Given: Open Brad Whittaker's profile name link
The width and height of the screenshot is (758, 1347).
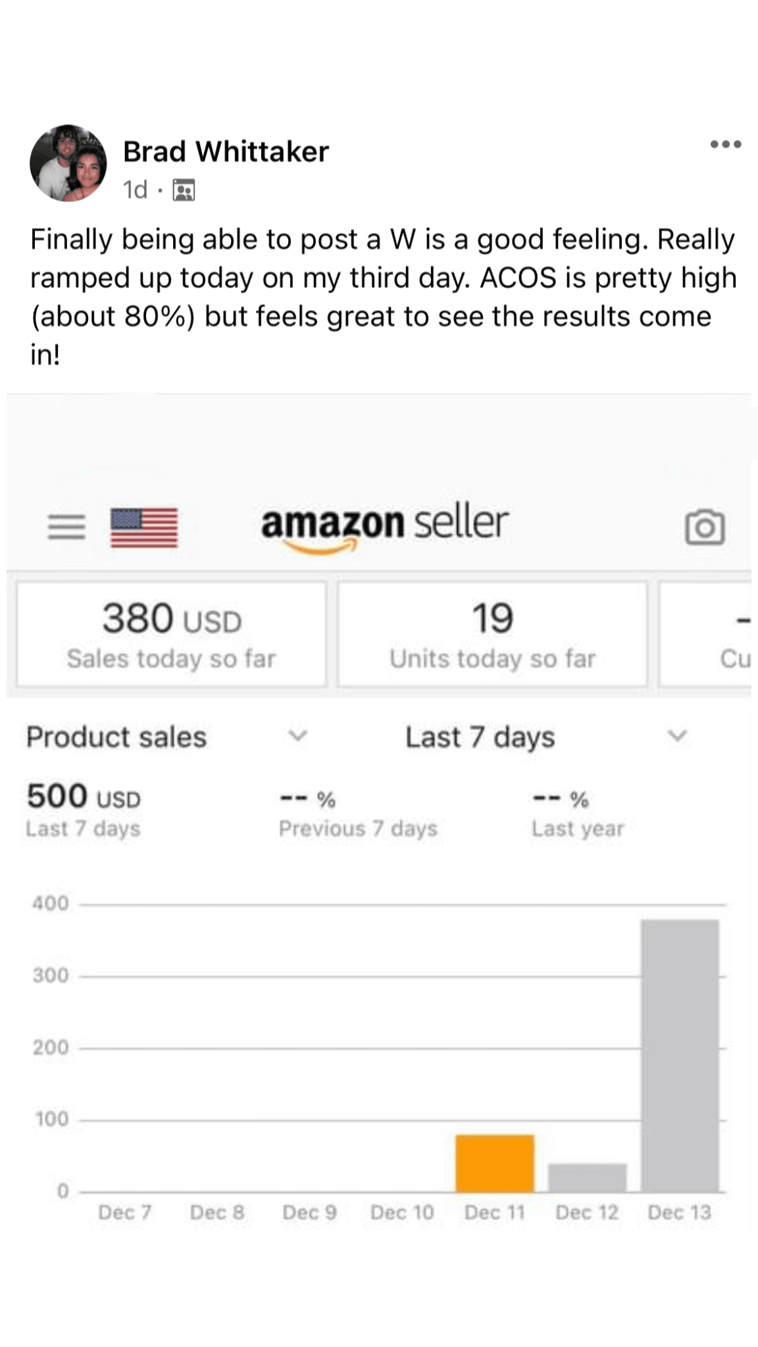Looking at the screenshot, I should pyautogui.click(x=226, y=152).
